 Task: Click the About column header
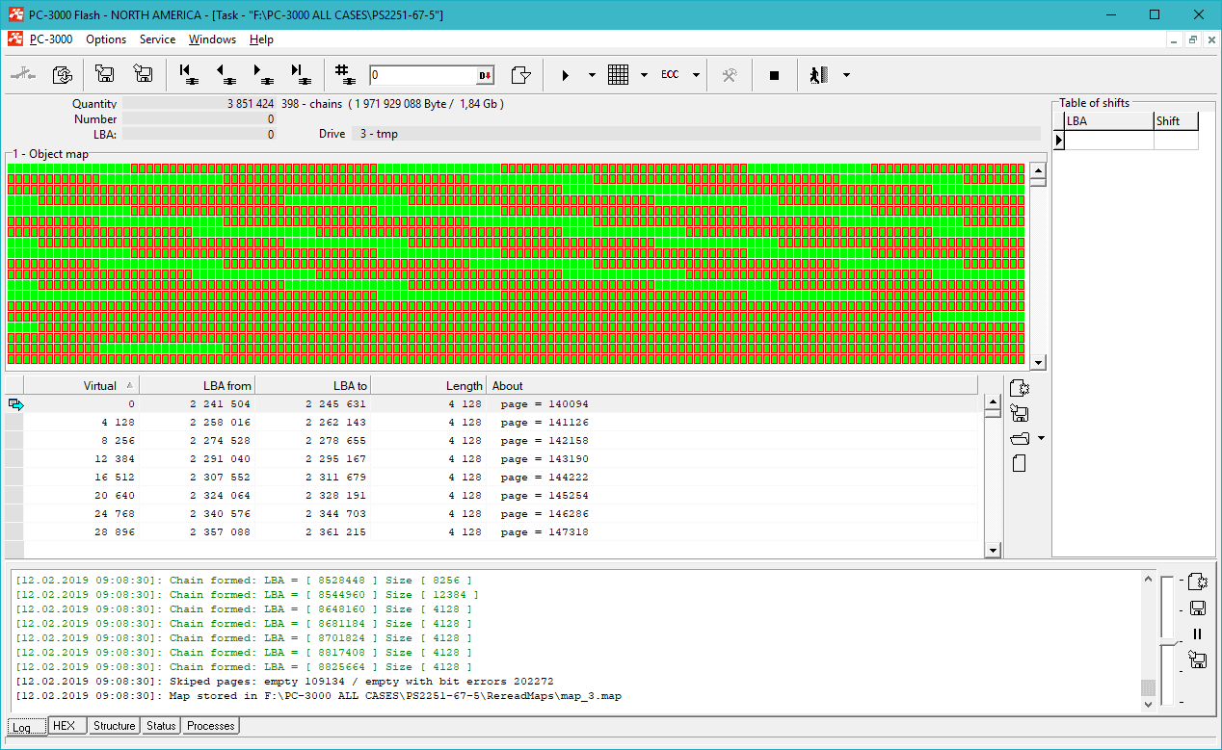732,385
